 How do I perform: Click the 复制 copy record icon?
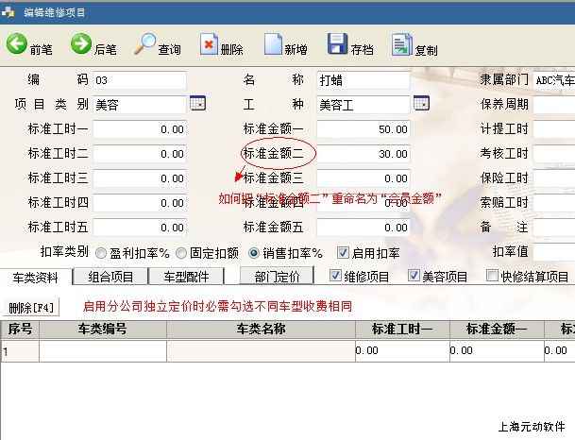[x=401, y=44]
